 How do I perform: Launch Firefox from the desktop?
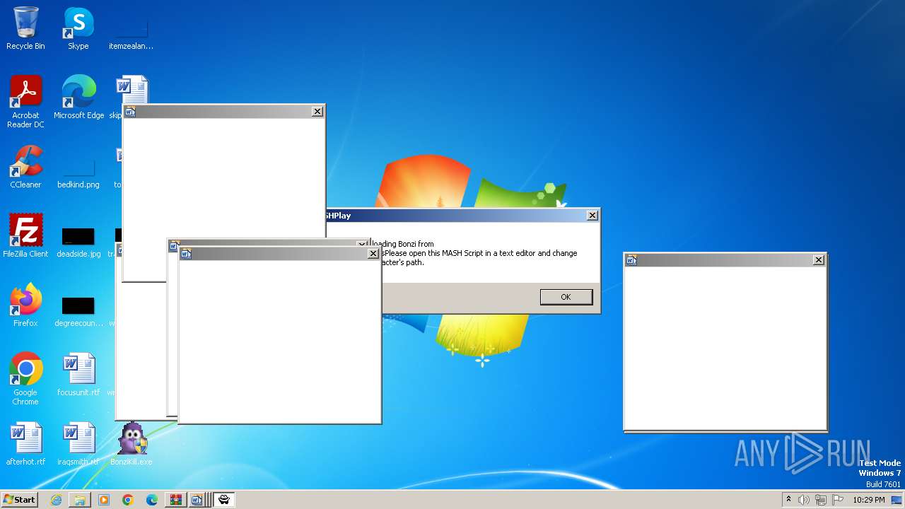[25, 305]
